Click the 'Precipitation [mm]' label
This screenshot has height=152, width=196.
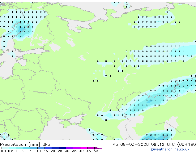(x=20, y=145)
